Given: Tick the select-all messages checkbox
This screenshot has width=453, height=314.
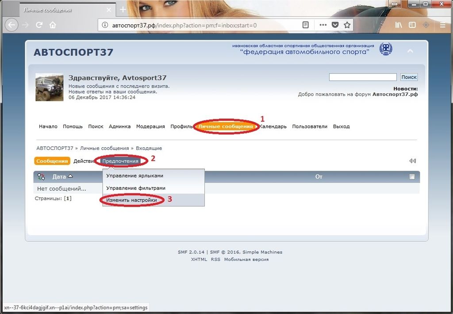Looking at the screenshot, I should (x=412, y=177).
